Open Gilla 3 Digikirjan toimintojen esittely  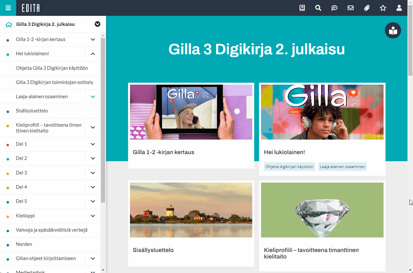pyautogui.click(x=55, y=82)
